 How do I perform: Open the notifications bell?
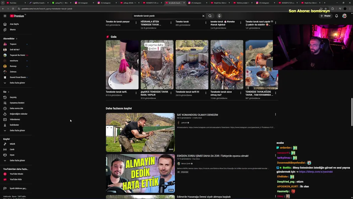click(336, 16)
